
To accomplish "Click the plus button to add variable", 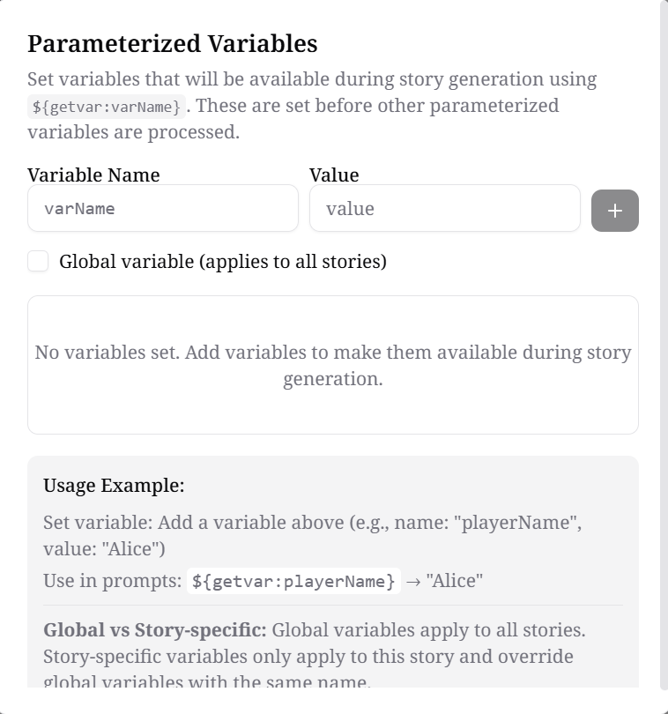I will [614, 211].
